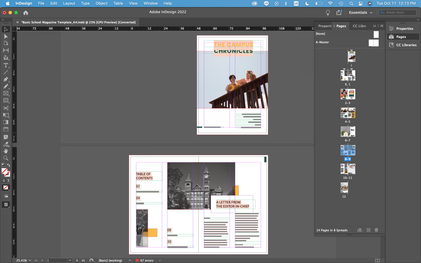The image size is (421, 263).
Task: Open the Object menu
Action: [x=101, y=3]
